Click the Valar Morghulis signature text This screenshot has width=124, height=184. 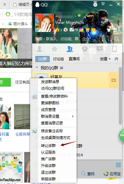(x=70, y=23)
